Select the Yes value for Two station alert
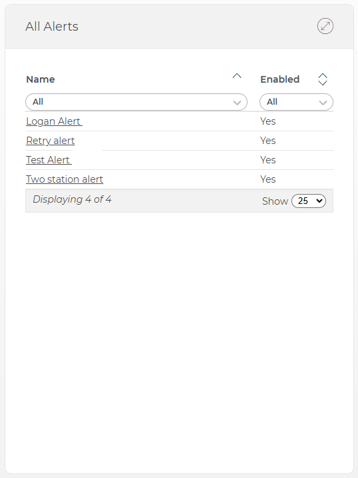Viewport: 358px width, 478px height. click(268, 179)
